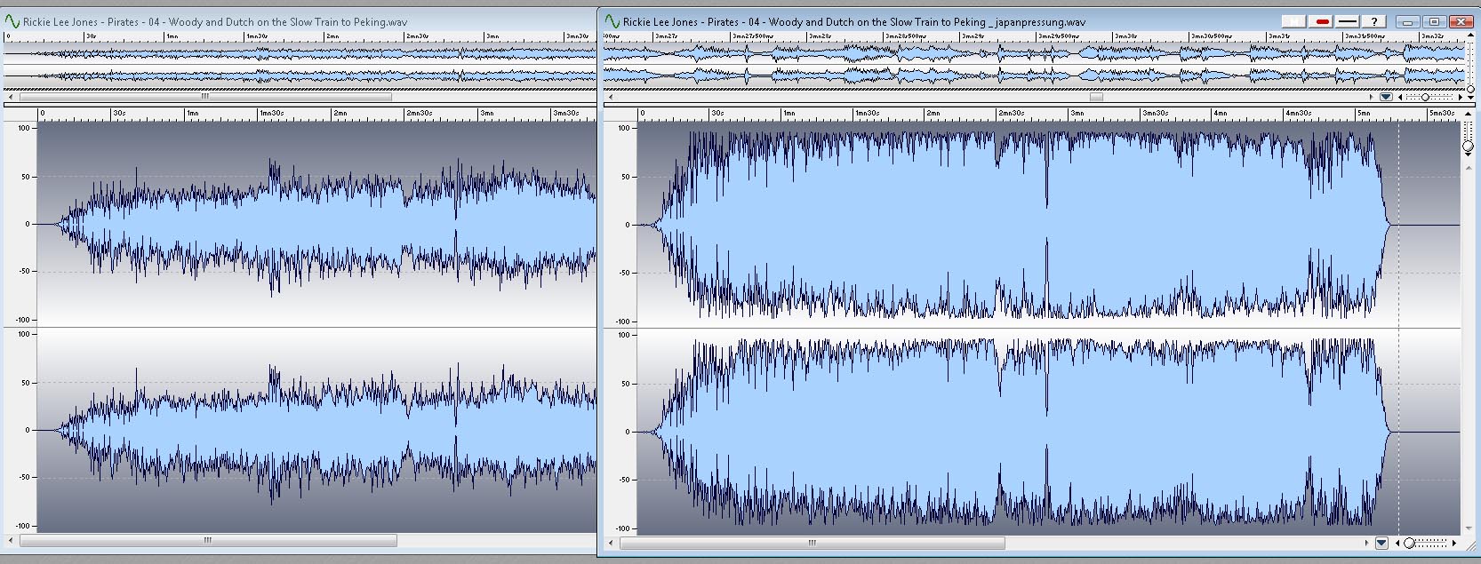Click left window overview scrollbar thumb
Image resolution: width=1481 pixels, height=564 pixels.
pos(205,96)
